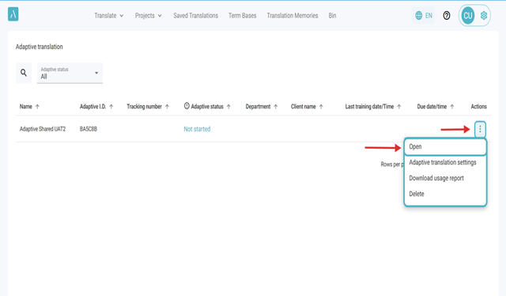This screenshot has height=296, width=506.
Task: Sort by Last training date/Time arrow
Action: coord(398,107)
